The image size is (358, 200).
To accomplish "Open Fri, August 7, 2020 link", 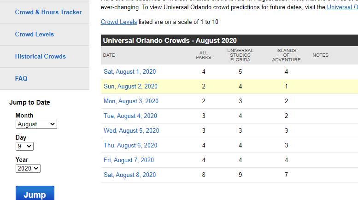I will pyautogui.click(x=129, y=160).
